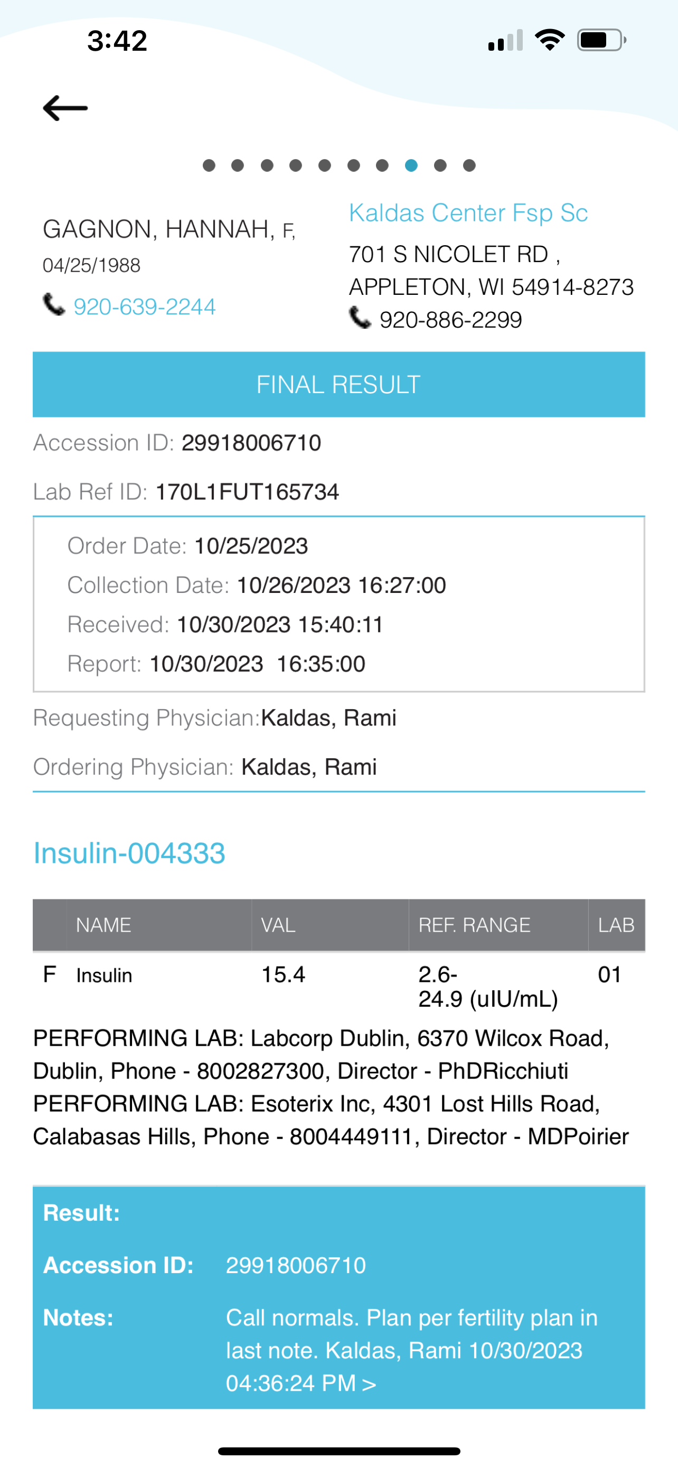Screen dimensions: 678x1468
Task: Jump to the last page dot
Action: 469,166
